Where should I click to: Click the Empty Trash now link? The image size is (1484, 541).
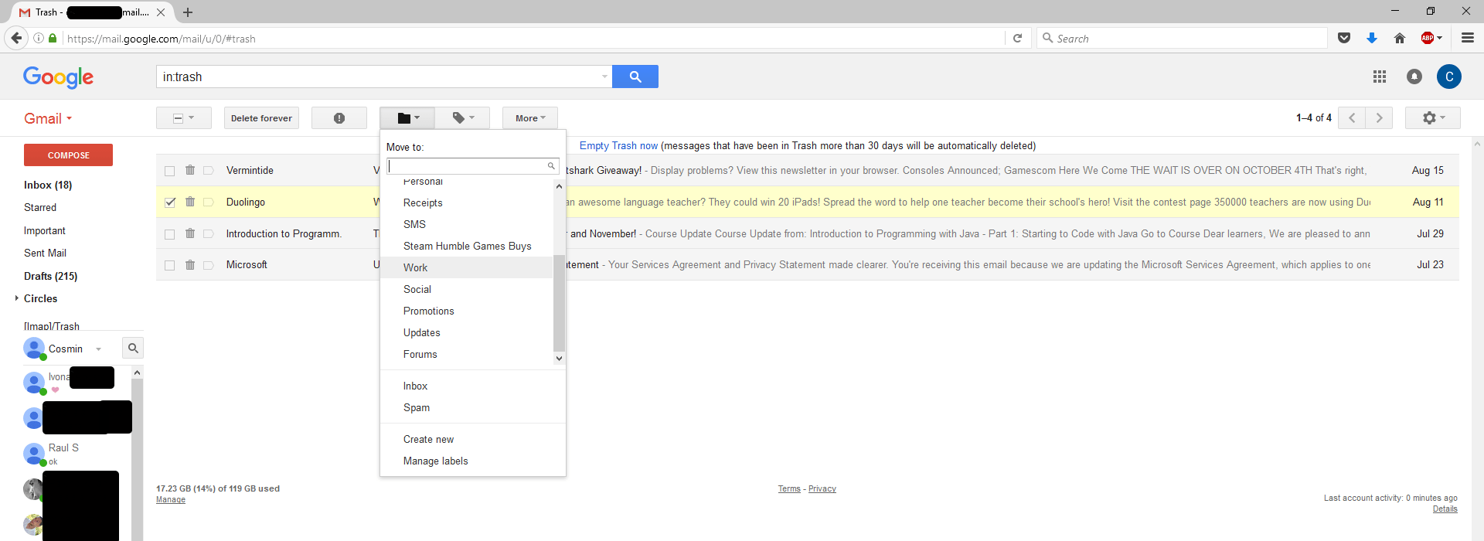(x=618, y=145)
